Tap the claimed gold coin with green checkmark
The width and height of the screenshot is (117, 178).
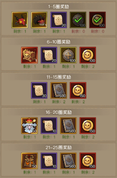tap(97, 20)
